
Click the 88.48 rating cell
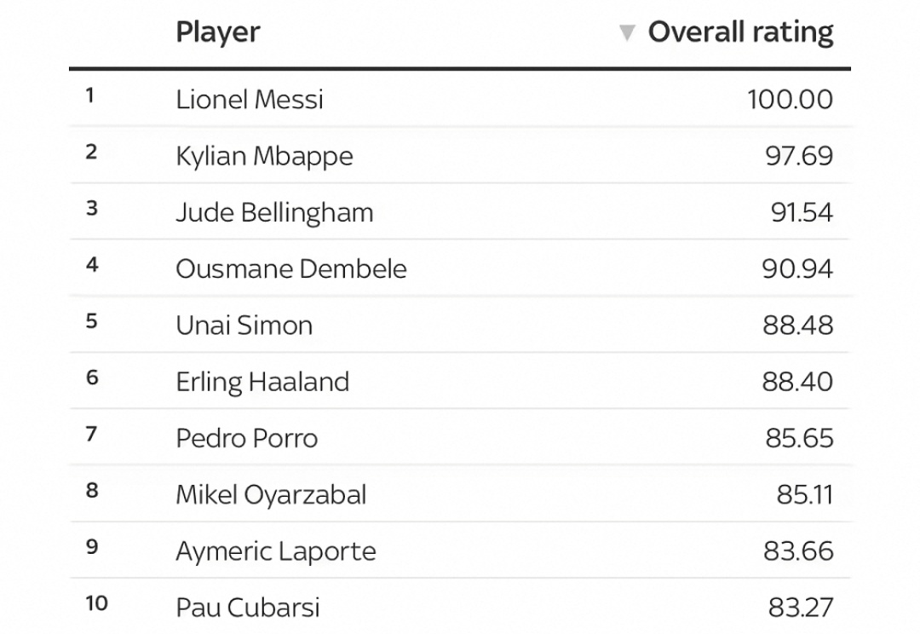pyautogui.click(x=798, y=326)
